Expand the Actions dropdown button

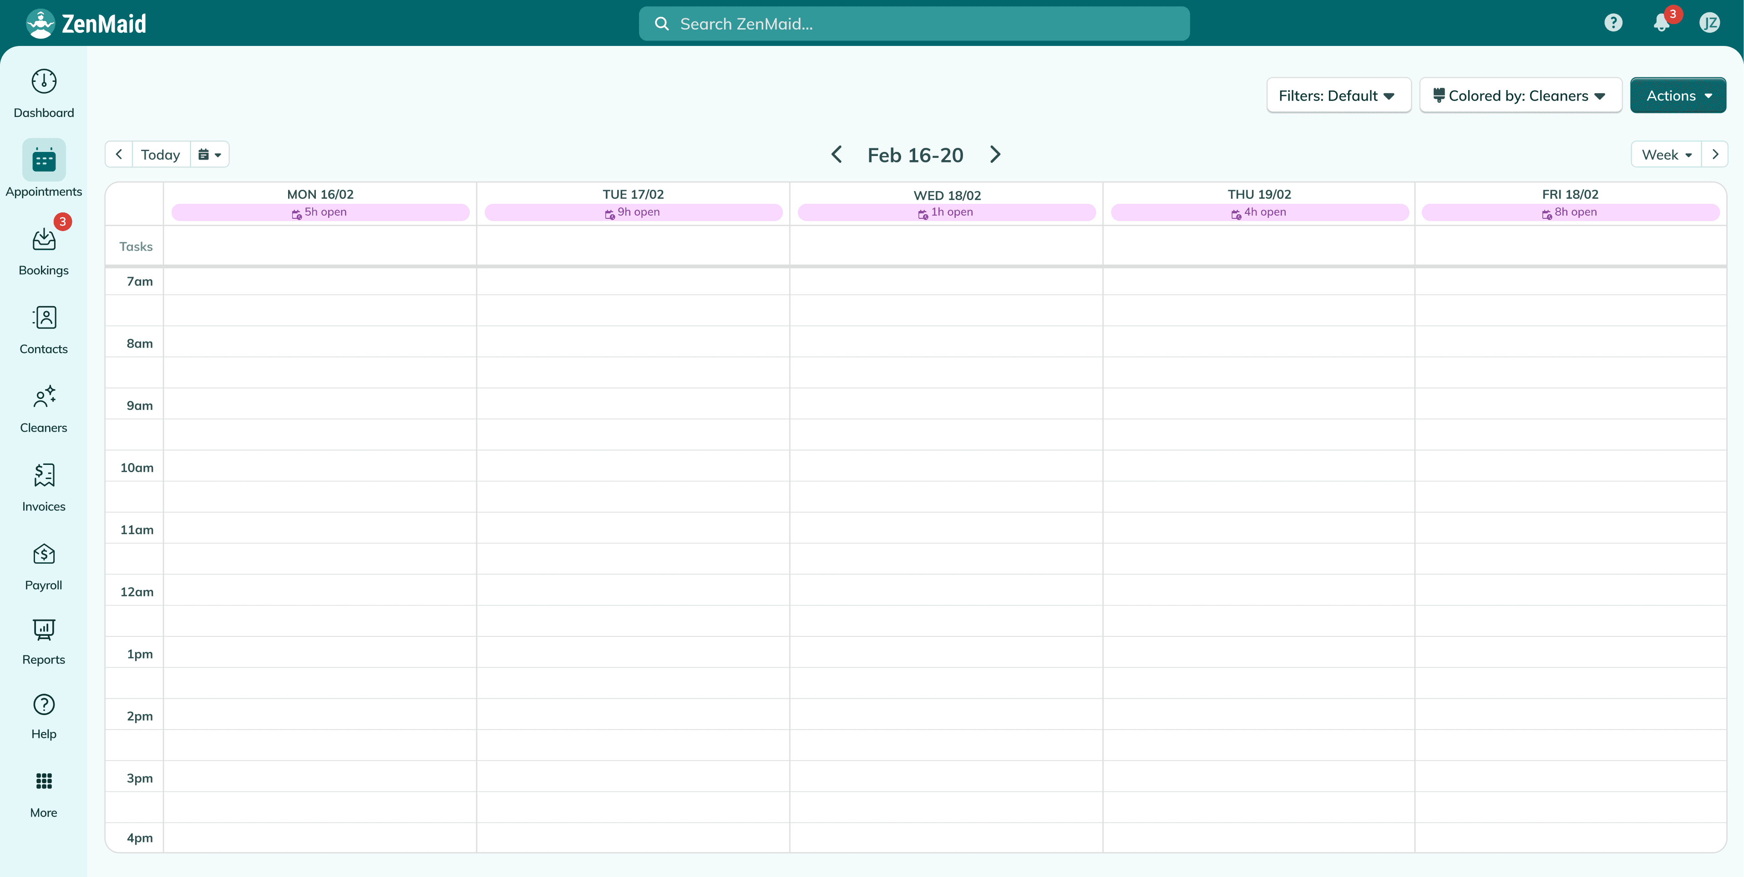(1678, 96)
